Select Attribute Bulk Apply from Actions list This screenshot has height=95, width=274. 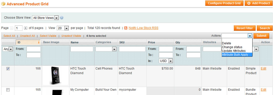click(x=237, y=55)
